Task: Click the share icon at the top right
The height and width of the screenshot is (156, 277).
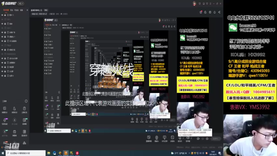Action: [x=219, y=12]
